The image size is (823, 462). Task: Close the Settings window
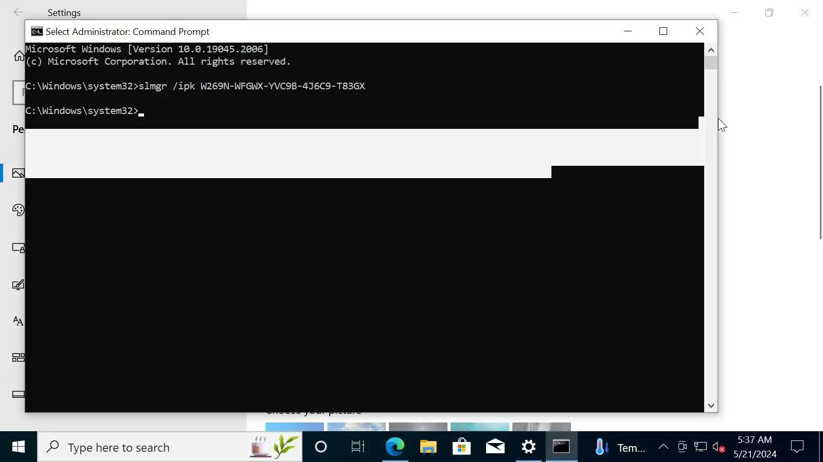pyautogui.click(x=805, y=13)
